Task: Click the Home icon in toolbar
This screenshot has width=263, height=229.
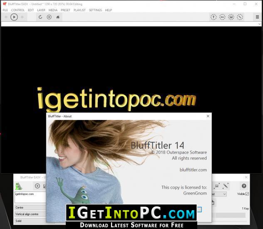Action: [58, 17]
